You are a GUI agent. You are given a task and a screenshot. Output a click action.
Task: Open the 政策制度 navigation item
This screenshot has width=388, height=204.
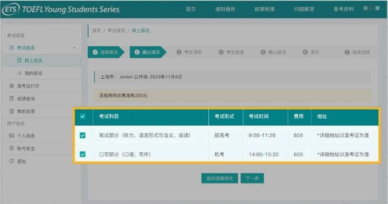click(264, 9)
